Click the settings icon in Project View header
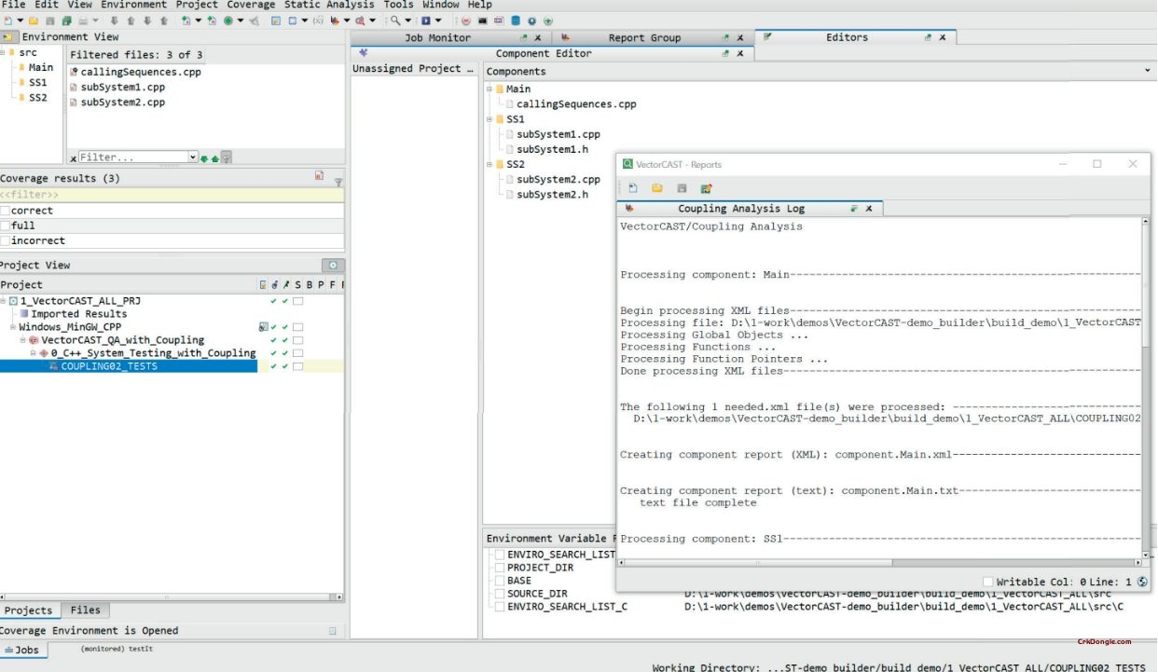 click(333, 265)
